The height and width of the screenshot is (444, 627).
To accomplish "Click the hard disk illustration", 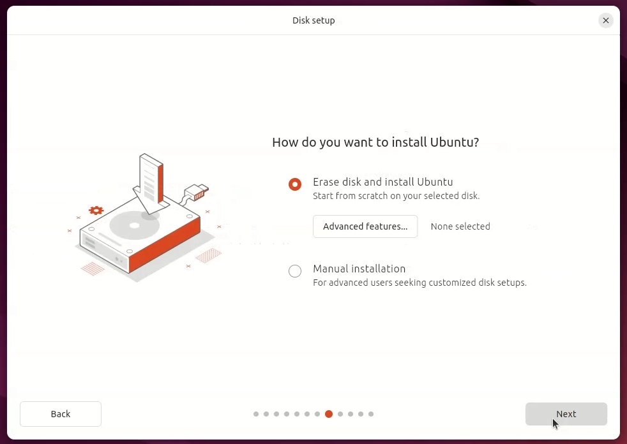I will [x=140, y=236].
